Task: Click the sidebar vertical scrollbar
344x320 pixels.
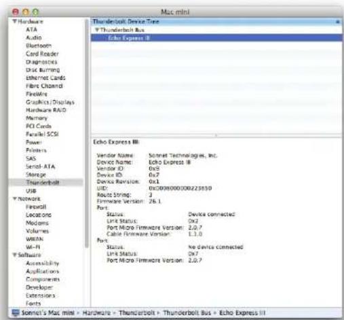Action: 87,134
